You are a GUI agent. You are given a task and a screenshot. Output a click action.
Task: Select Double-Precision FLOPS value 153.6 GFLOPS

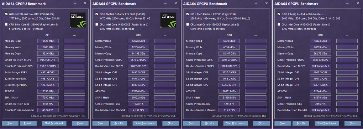(x=48, y=66)
